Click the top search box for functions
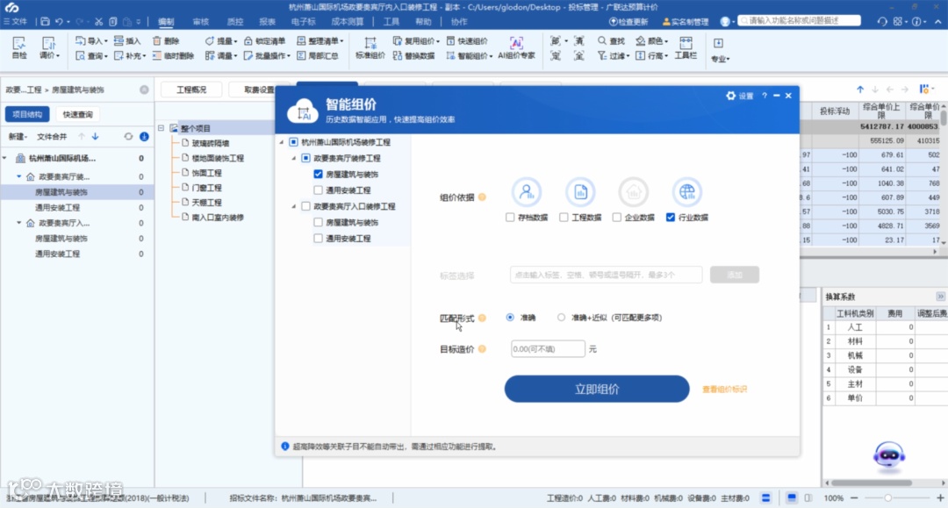948x508 pixels. click(800, 20)
